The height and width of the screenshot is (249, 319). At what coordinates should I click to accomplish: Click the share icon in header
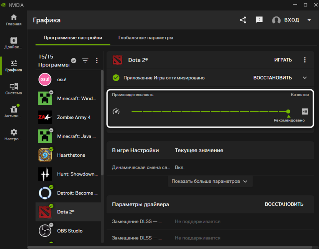(243, 20)
